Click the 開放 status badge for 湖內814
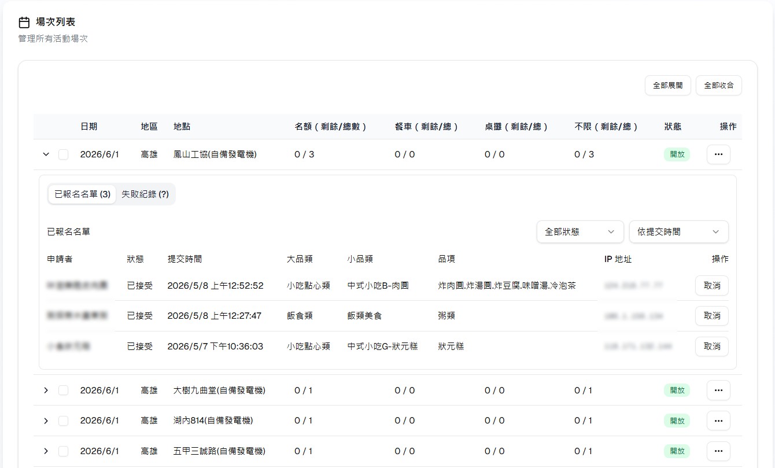 677,421
